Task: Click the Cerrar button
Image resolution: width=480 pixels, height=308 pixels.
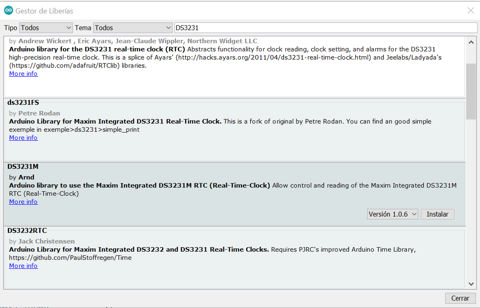Action: coord(460,298)
